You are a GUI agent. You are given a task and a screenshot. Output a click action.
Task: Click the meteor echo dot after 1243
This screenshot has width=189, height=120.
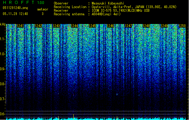(59, 94)
